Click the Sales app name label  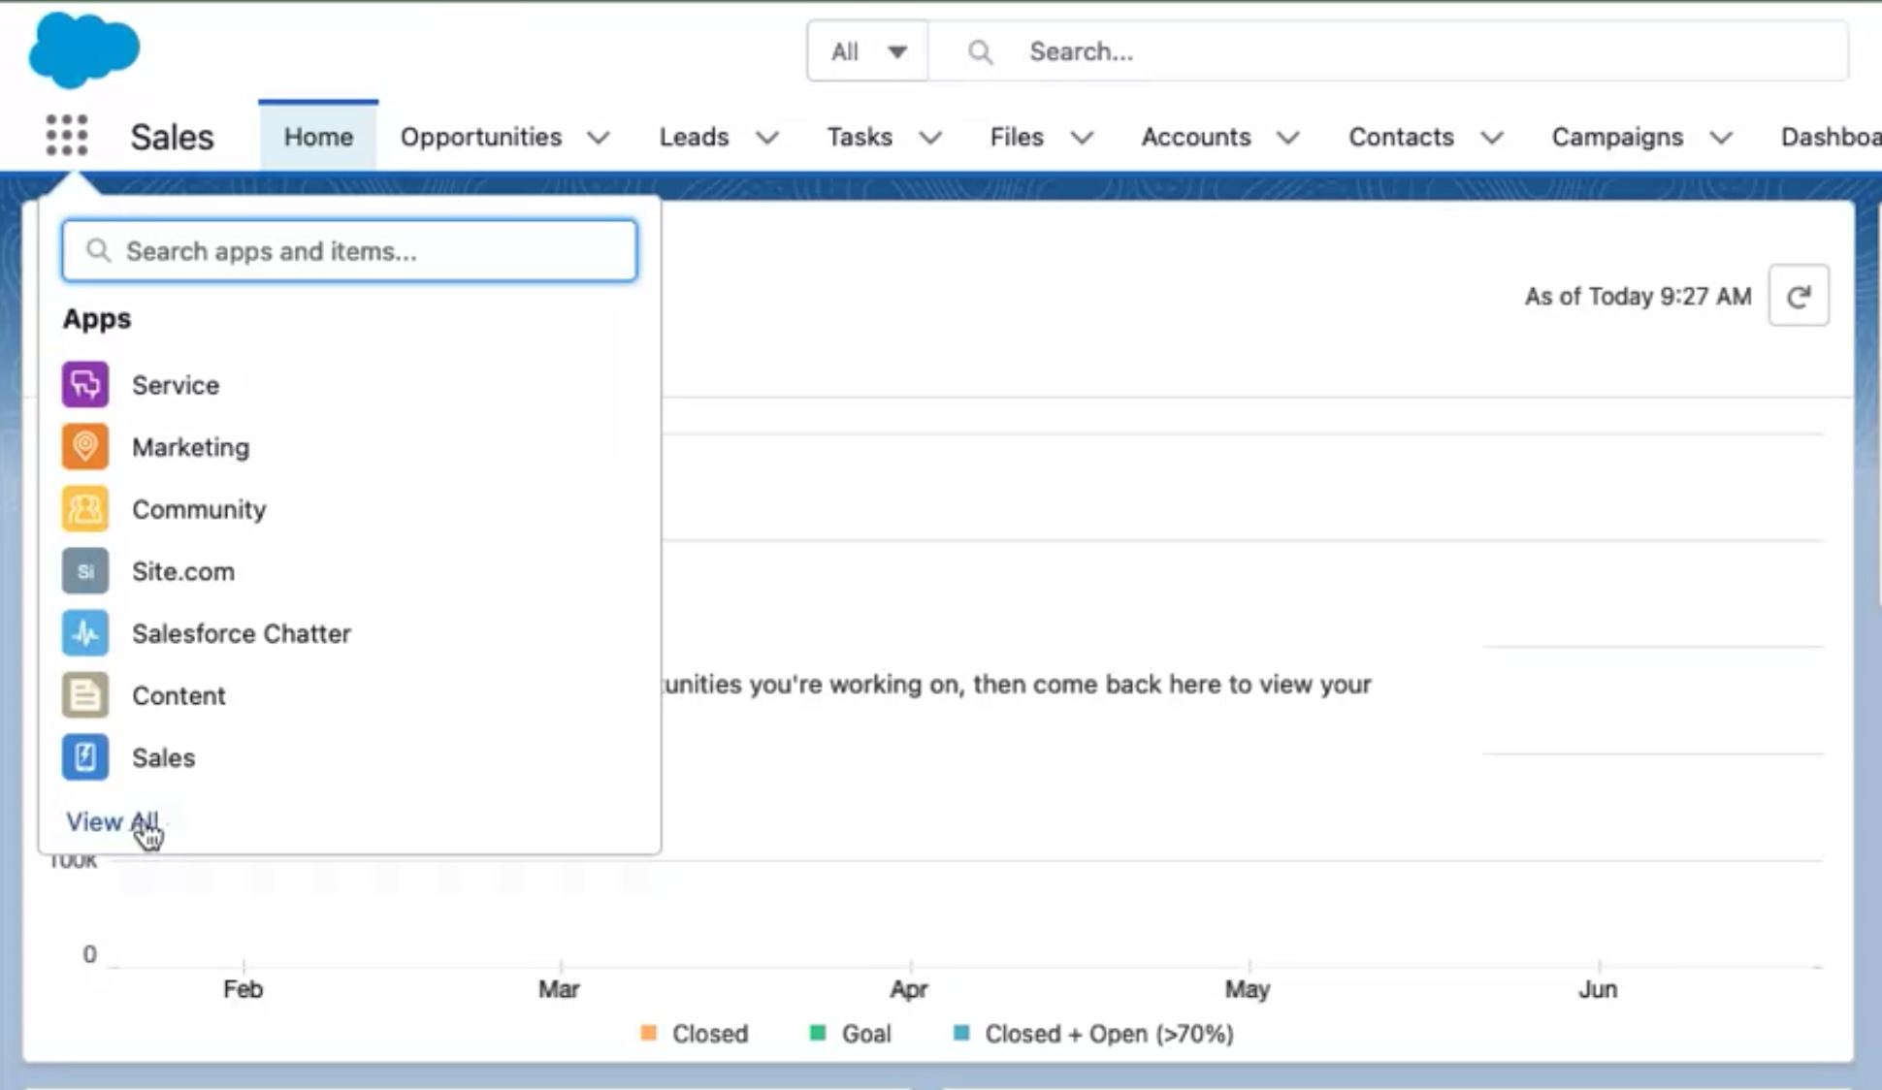tap(172, 137)
